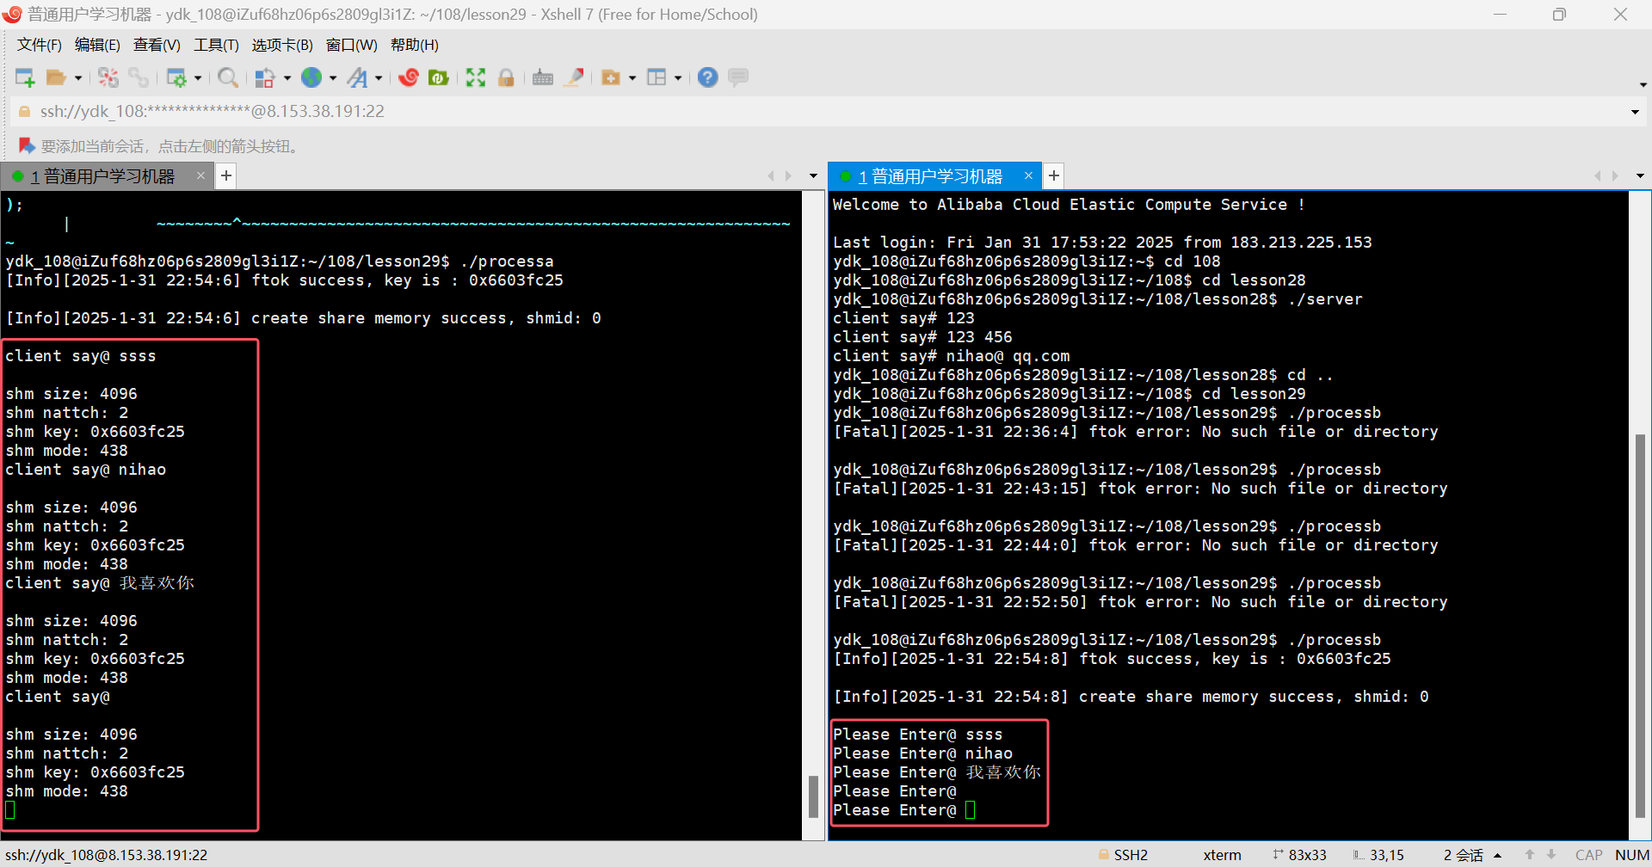Screen dimensions: 1652x867
Task: Click the Reconnect chain-link icon
Action: (x=139, y=77)
